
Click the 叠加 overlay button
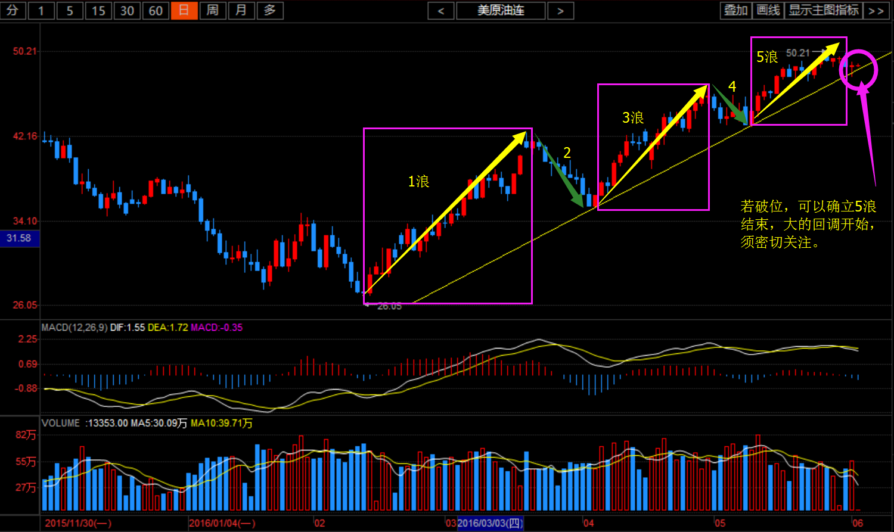coord(735,11)
